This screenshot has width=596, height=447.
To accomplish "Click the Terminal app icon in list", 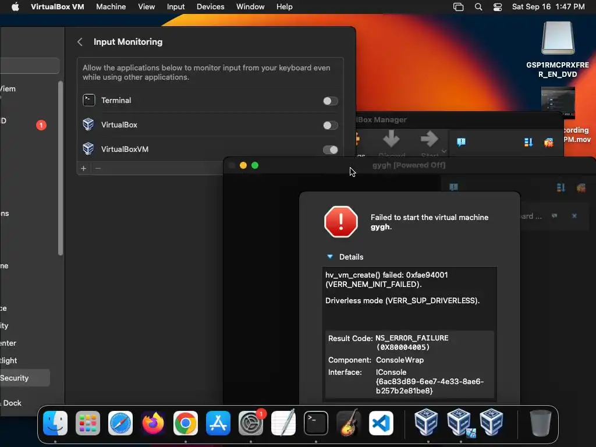I will (x=89, y=100).
